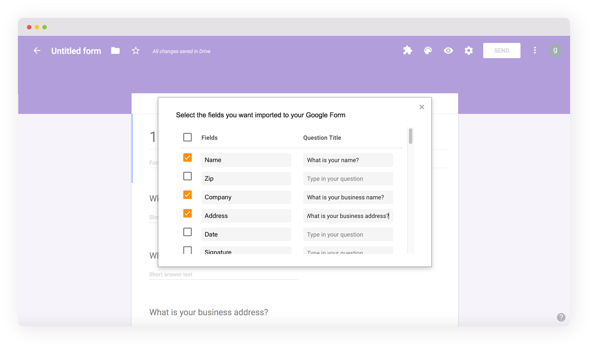Open the color palette theme icon
Viewport: 592px width, 348px height.
click(428, 50)
